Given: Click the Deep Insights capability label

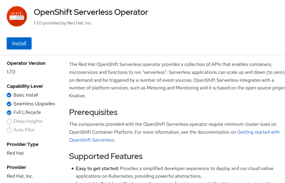Looking at the screenshot, I should tap(28, 121).
